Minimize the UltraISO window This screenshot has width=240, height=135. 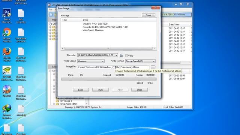(x=176, y=4)
